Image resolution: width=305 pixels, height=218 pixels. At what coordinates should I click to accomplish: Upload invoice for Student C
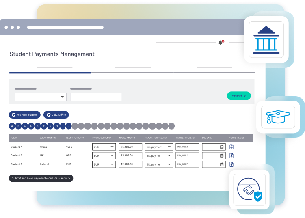(x=231, y=164)
